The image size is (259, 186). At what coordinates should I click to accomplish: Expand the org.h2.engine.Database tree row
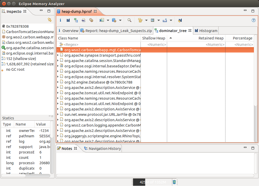point(58,82)
